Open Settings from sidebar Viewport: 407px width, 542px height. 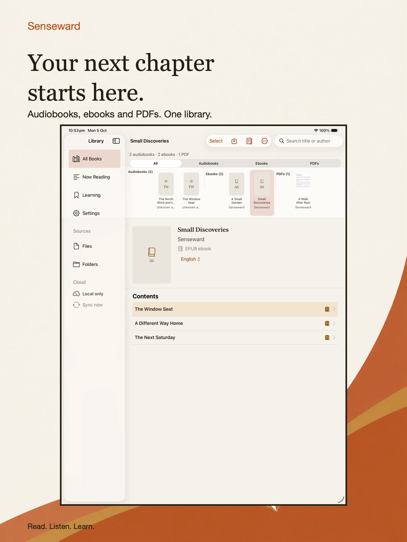(95, 213)
